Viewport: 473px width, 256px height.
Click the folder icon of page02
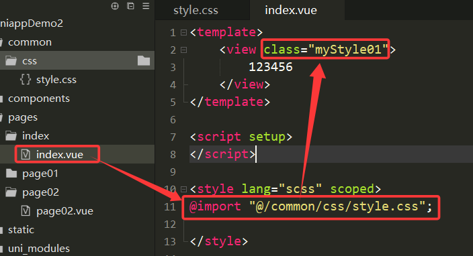(11, 192)
